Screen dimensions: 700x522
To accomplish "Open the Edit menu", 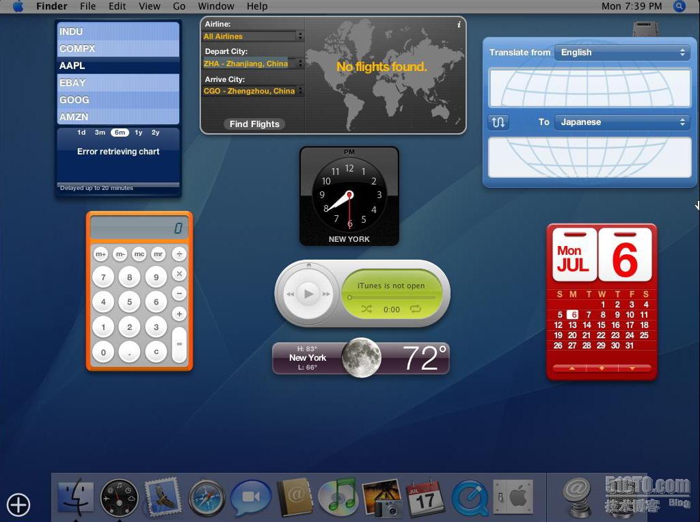I will [x=118, y=6].
